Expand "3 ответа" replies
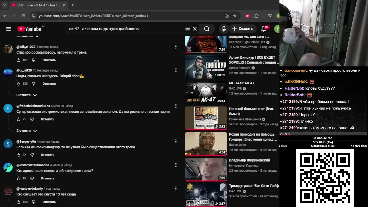 pyautogui.click(x=27, y=95)
